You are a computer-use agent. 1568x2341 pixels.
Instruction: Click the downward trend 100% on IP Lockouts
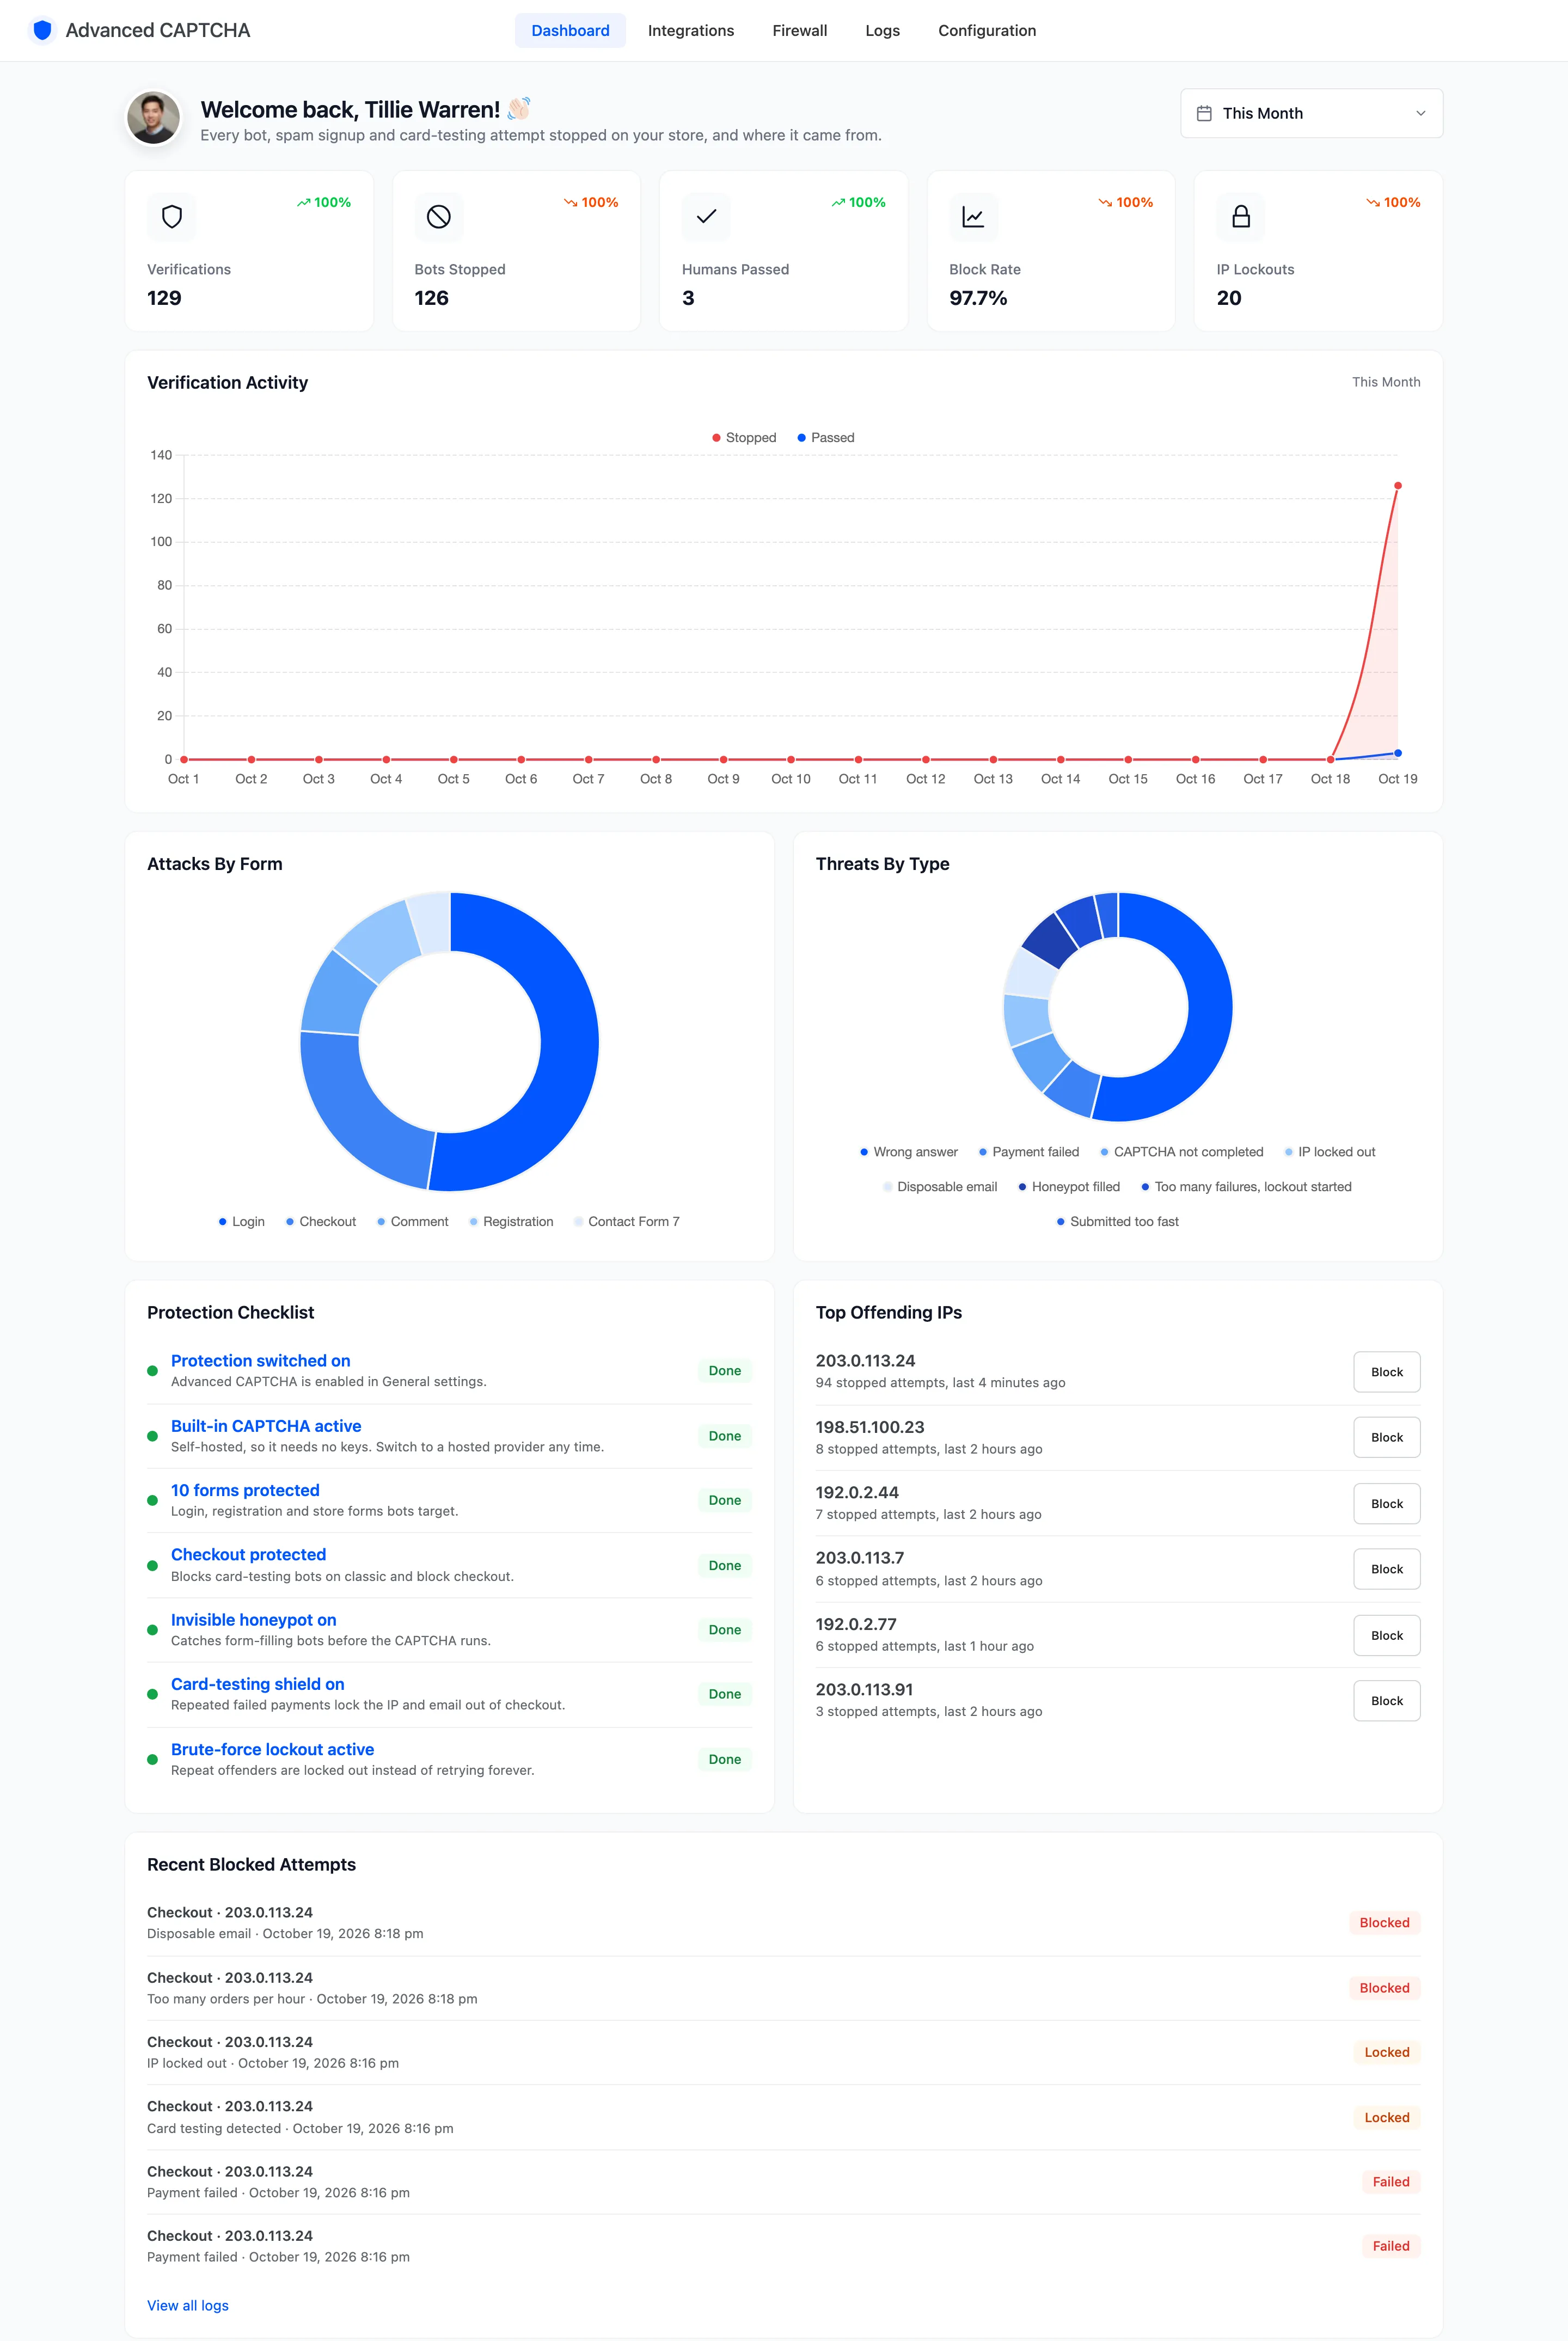[x=1393, y=202]
